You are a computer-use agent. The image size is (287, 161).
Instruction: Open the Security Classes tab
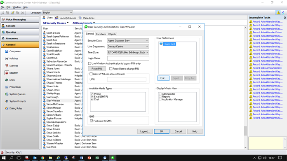click(x=66, y=18)
